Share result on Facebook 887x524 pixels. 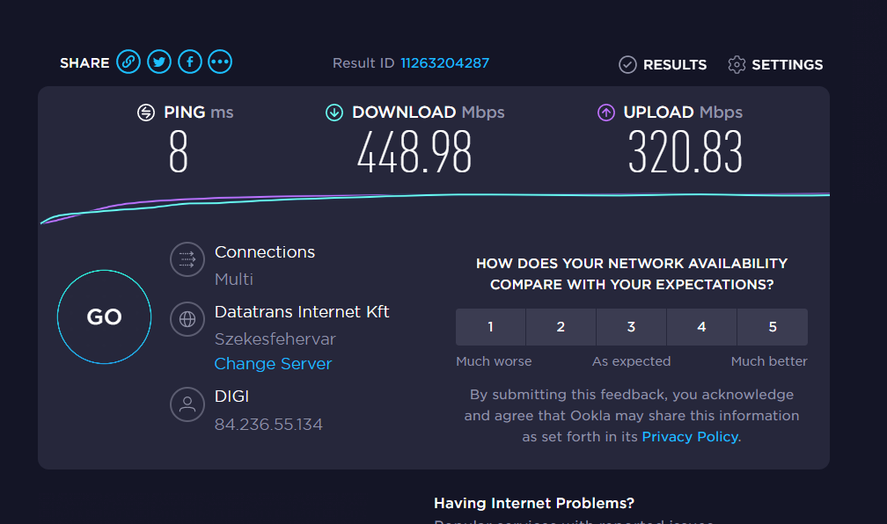190,62
